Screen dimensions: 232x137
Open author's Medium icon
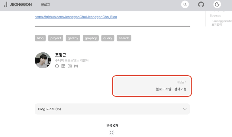coord(76,66)
